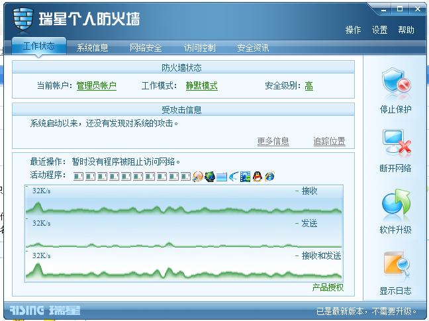429x321 pixels.
Task: Click the 管理员帐户 account link
Action: coord(96,86)
